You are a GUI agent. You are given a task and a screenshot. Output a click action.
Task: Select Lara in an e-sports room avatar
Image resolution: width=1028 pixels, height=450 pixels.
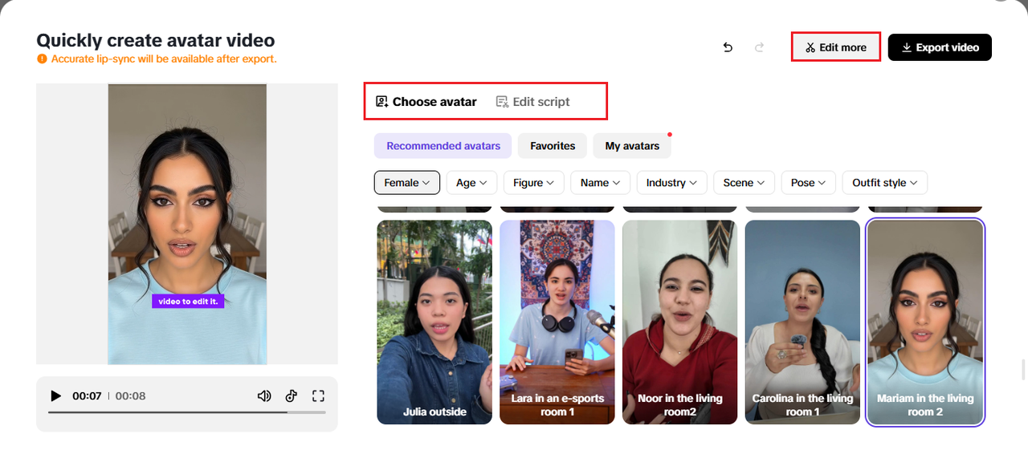click(557, 321)
